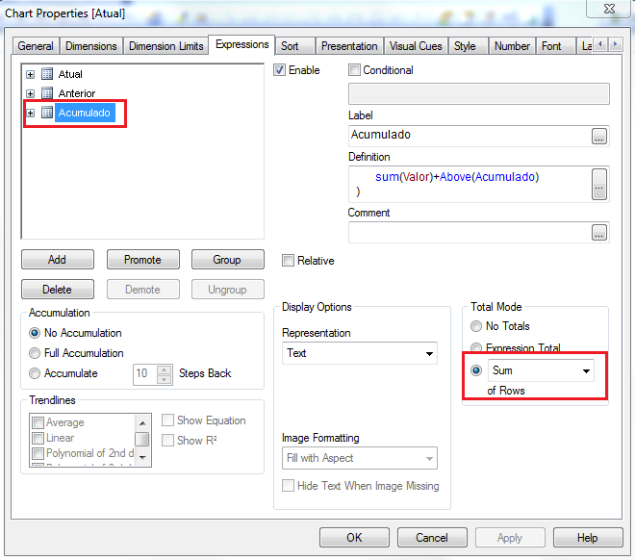Check the Average trendline option
Screen dimensions: 635x560
[x=38, y=422]
